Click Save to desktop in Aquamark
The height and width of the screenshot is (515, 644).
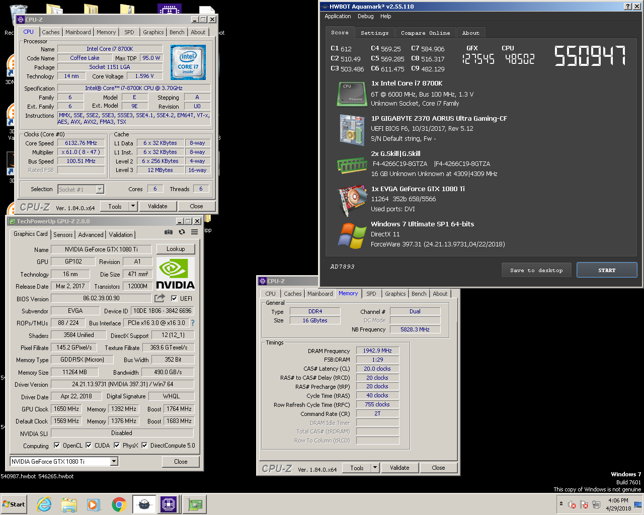[536, 270]
